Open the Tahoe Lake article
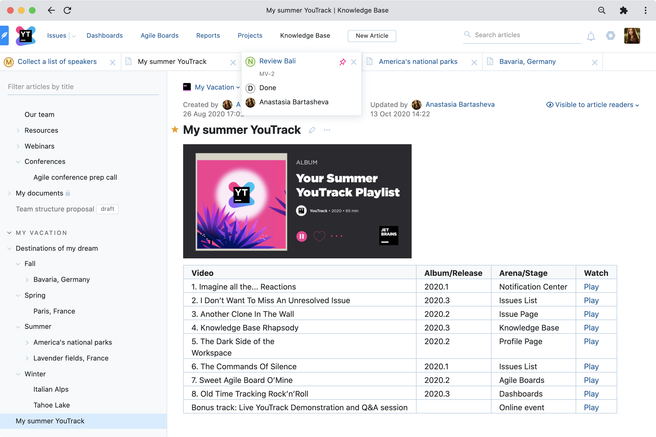The image size is (656, 437). pos(52,405)
